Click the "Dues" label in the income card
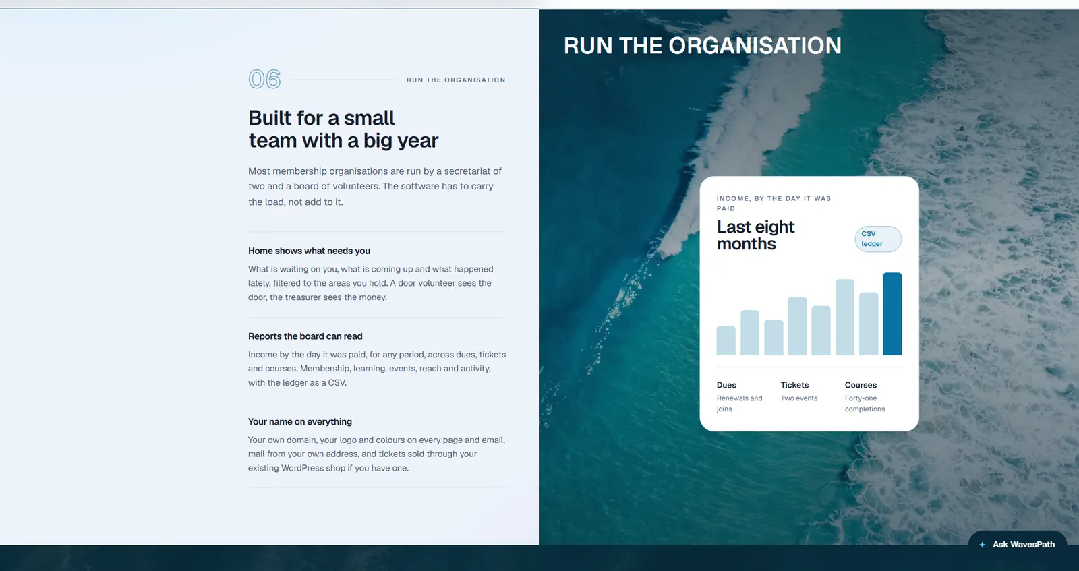Screen dimensions: 1079x571 point(726,385)
